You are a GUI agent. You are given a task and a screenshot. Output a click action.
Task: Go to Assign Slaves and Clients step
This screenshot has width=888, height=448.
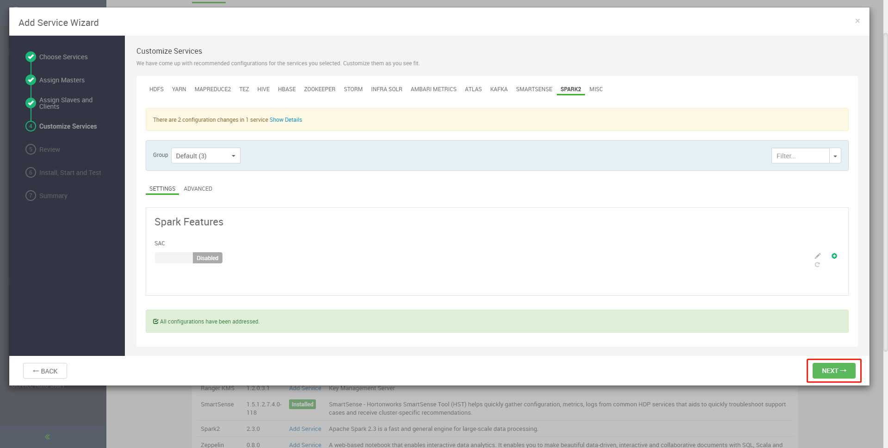[x=66, y=103]
